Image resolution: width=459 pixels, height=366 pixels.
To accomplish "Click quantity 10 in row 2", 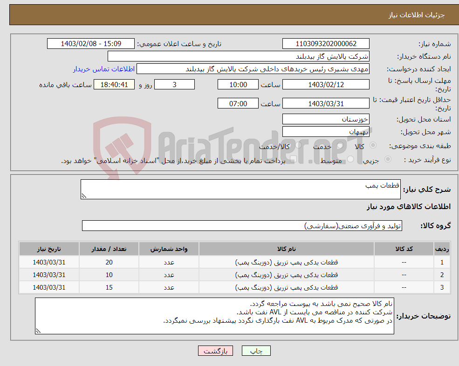I will pyautogui.click(x=109, y=275).
